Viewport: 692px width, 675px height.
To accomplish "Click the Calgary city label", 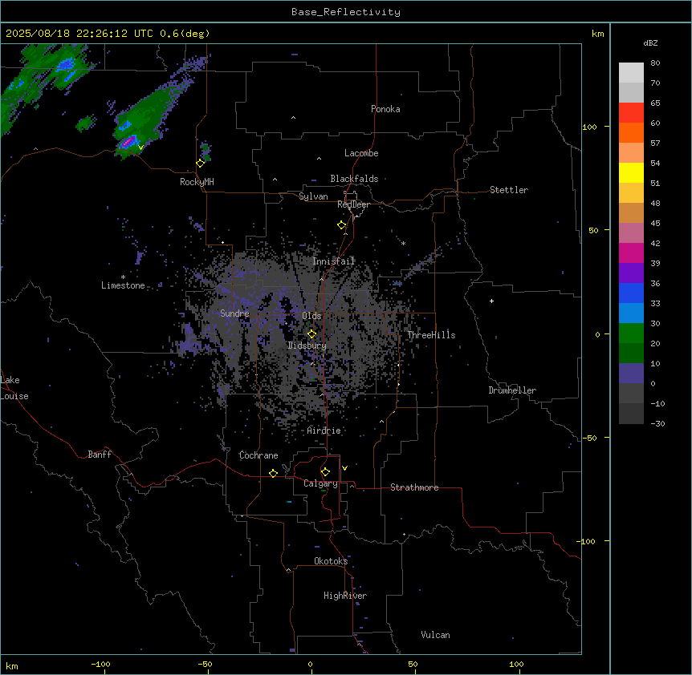I will click(320, 483).
